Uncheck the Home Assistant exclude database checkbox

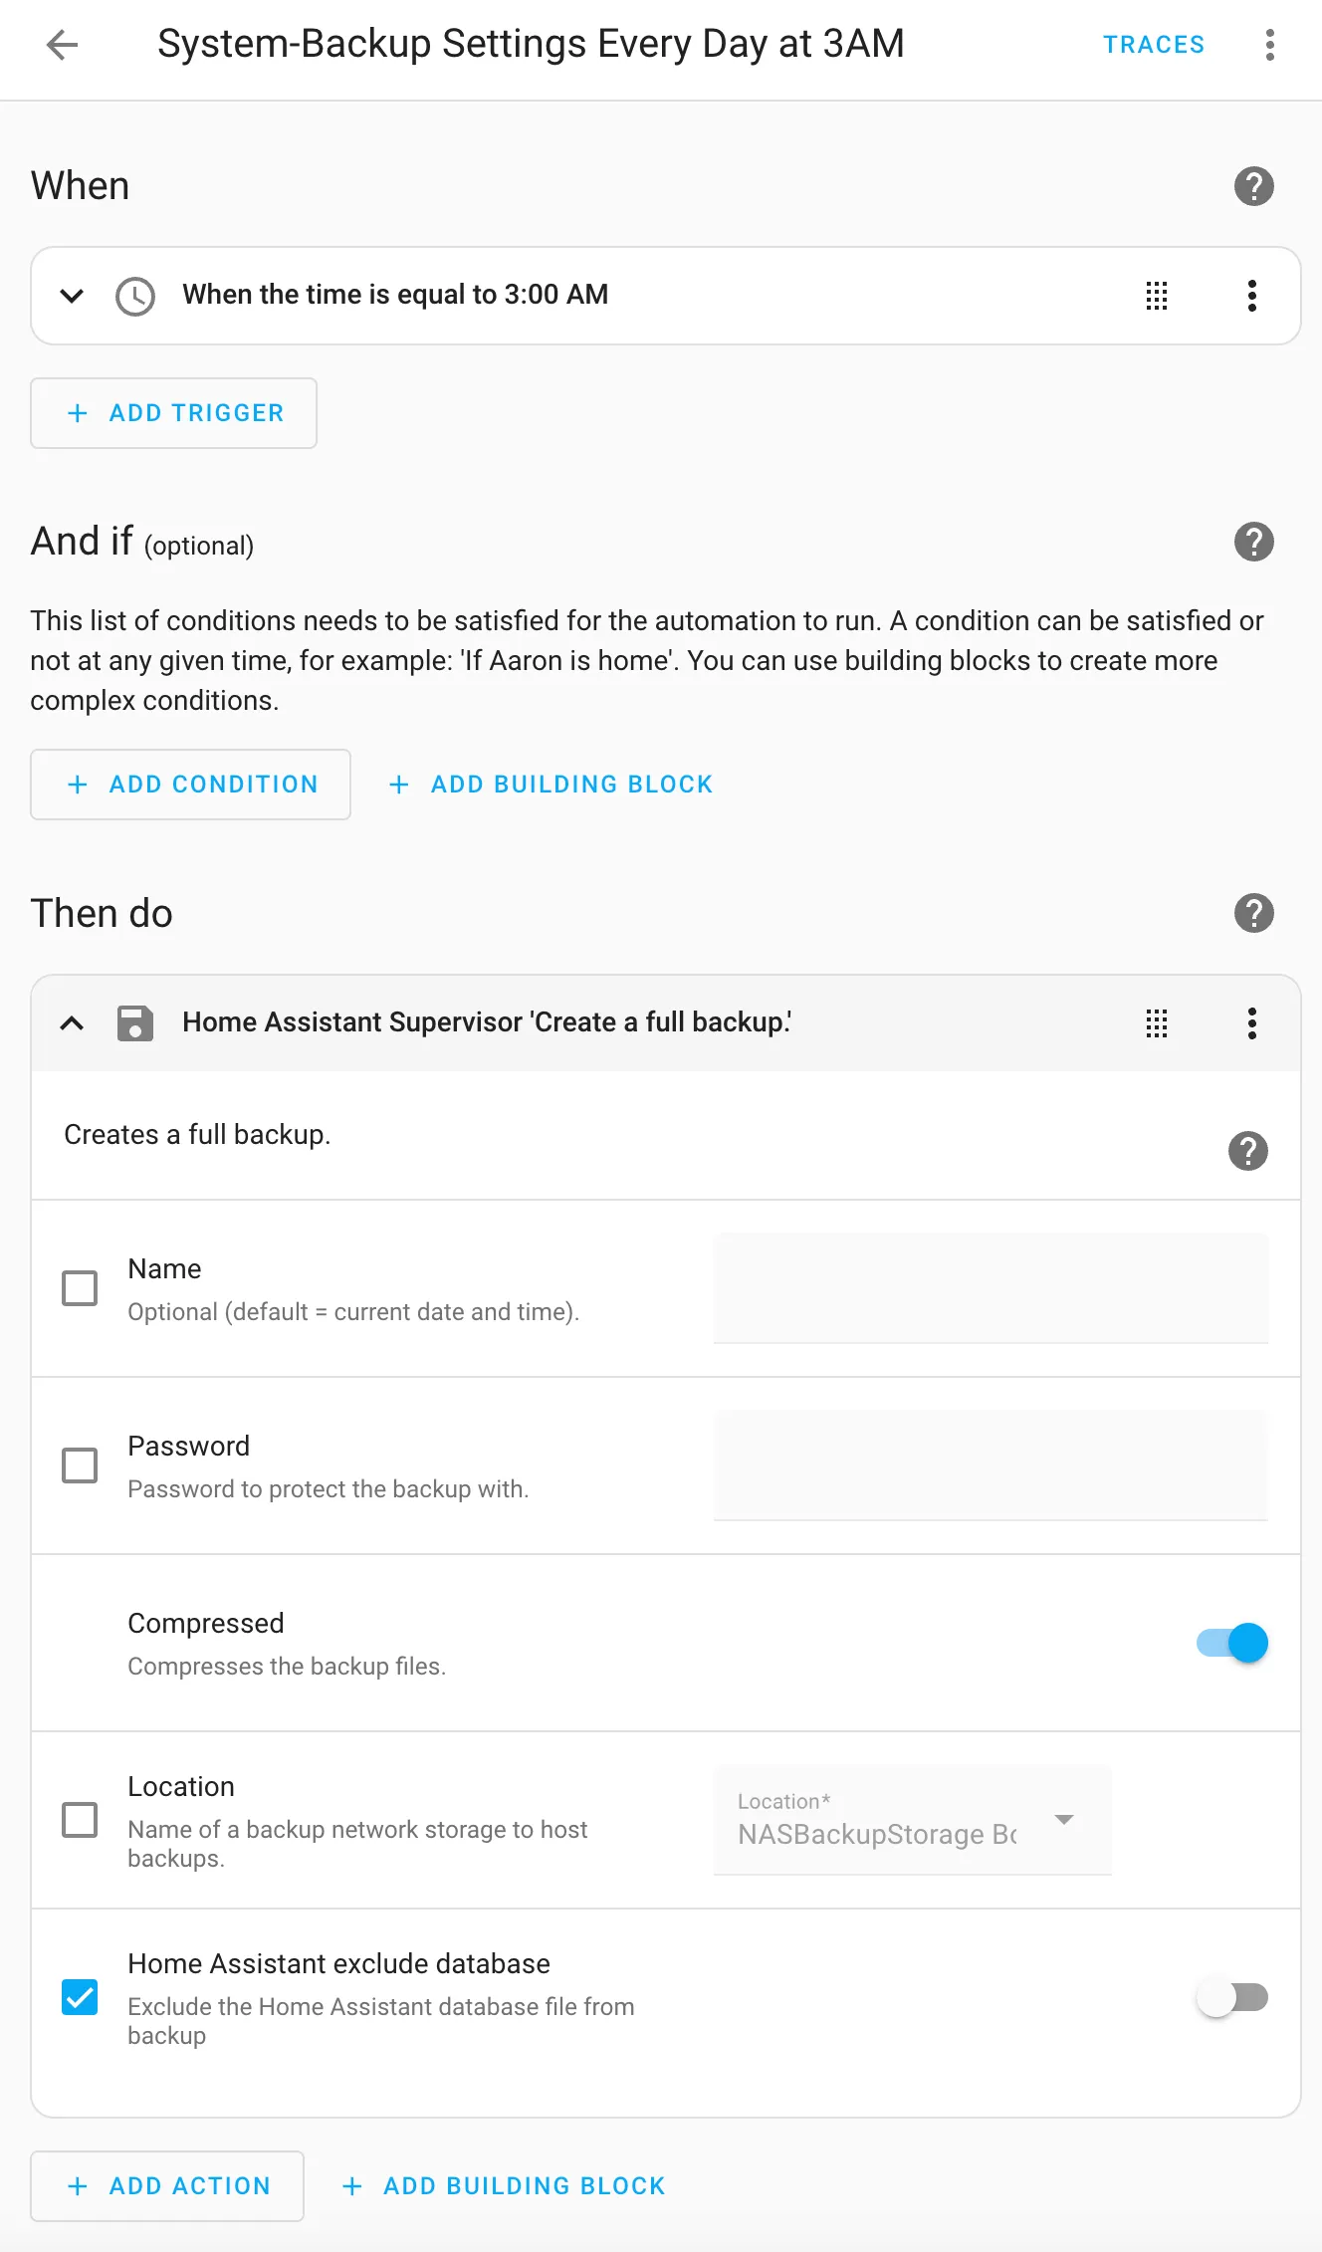80,1997
